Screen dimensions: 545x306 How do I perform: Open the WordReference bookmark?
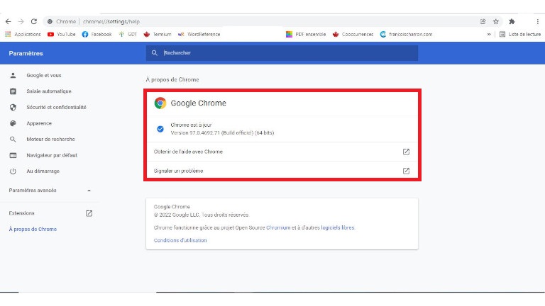click(199, 34)
